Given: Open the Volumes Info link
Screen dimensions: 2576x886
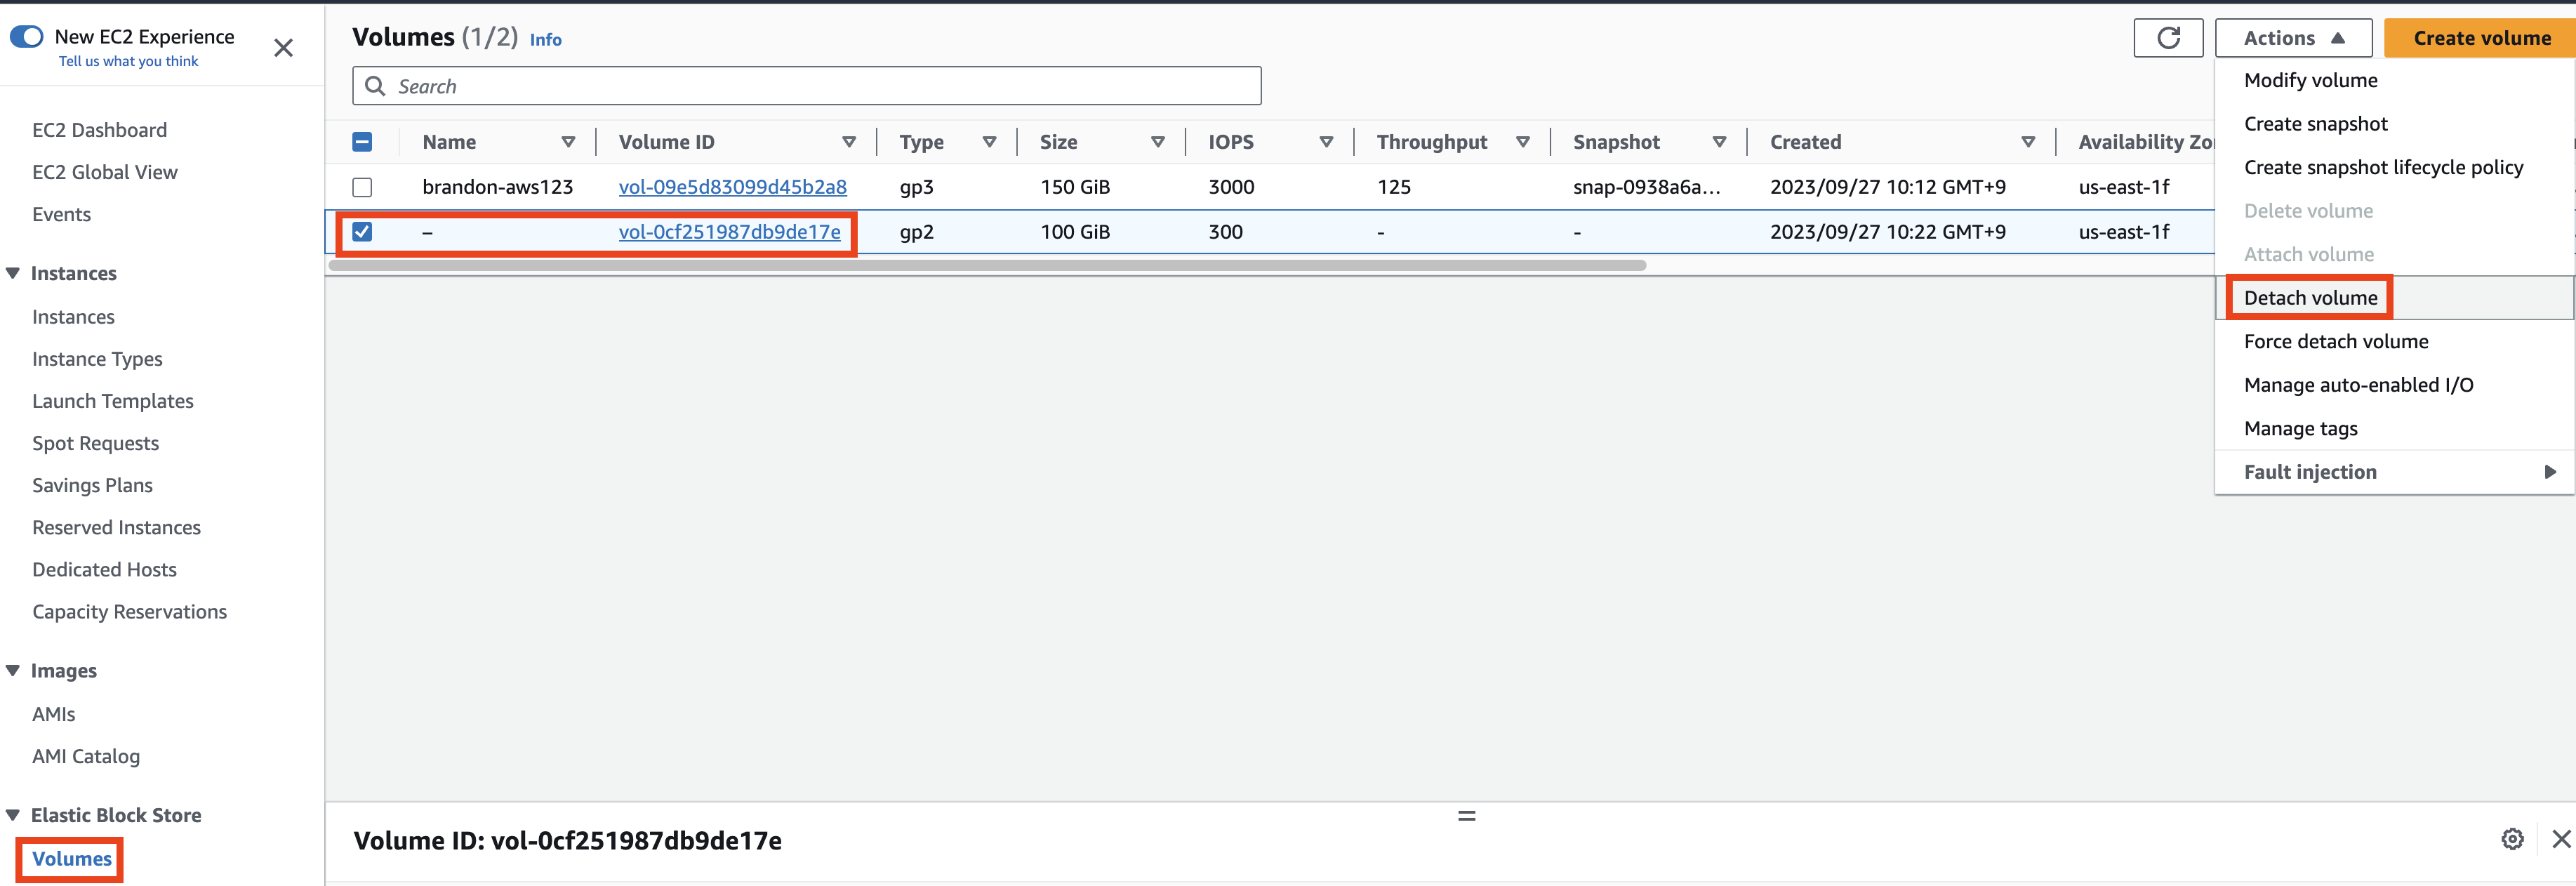Looking at the screenshot, I should coord(545,40).
